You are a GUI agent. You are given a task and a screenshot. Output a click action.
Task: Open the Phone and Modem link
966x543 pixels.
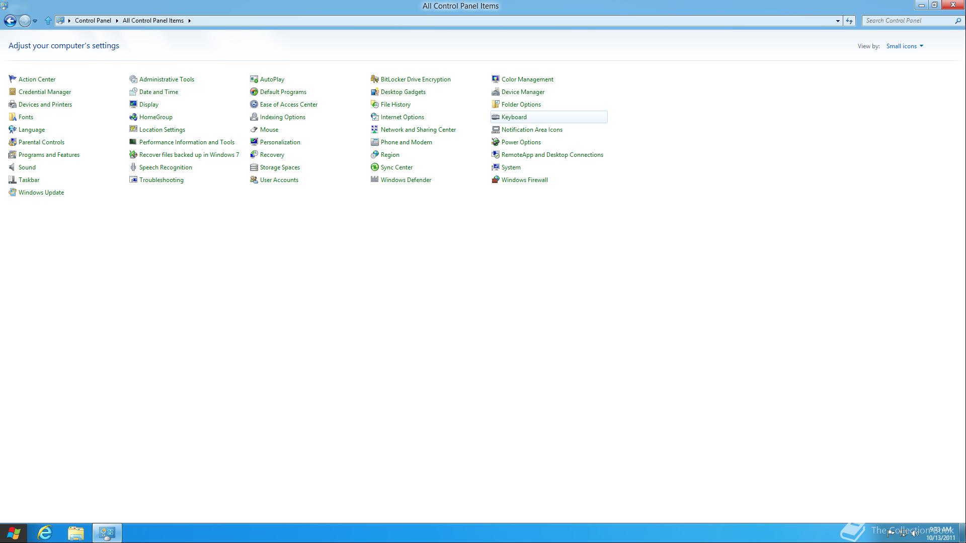click(407, 142)
